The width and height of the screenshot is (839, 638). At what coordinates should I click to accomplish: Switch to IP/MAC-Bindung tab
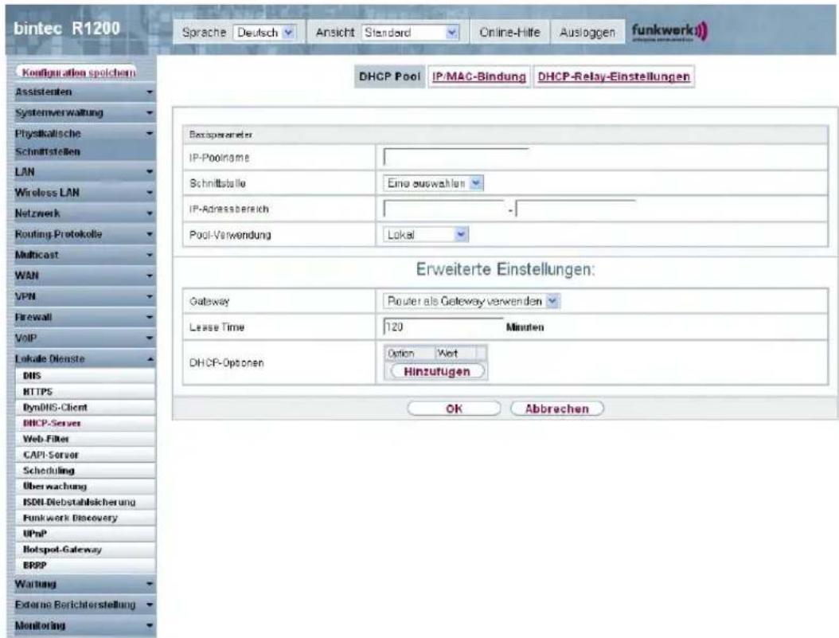[x=479, y=76]
